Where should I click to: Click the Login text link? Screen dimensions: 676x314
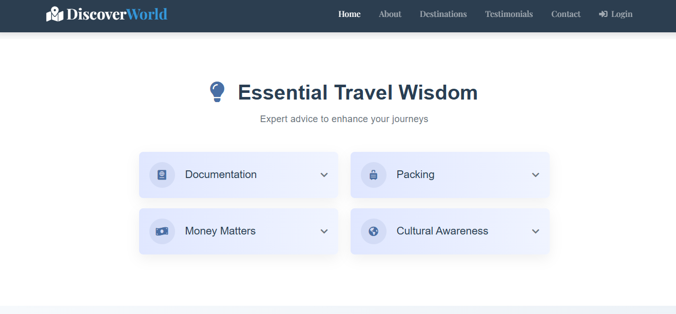tap(622, 14)
